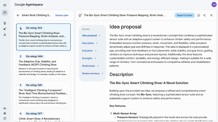The height and width of the screenshot is (122, 218).
Task: Open the Session plan link
Action: click(x=62, y=15)
